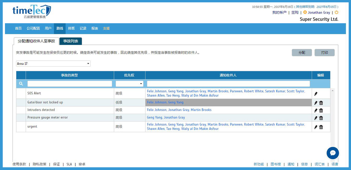Click the search magnifier icon in table
Screen dimensions: 351x170
21,84
